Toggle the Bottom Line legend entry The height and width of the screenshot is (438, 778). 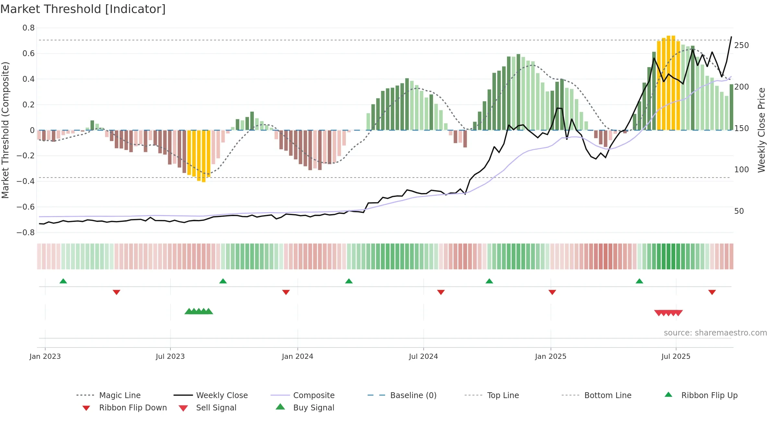tap(596, 395)
